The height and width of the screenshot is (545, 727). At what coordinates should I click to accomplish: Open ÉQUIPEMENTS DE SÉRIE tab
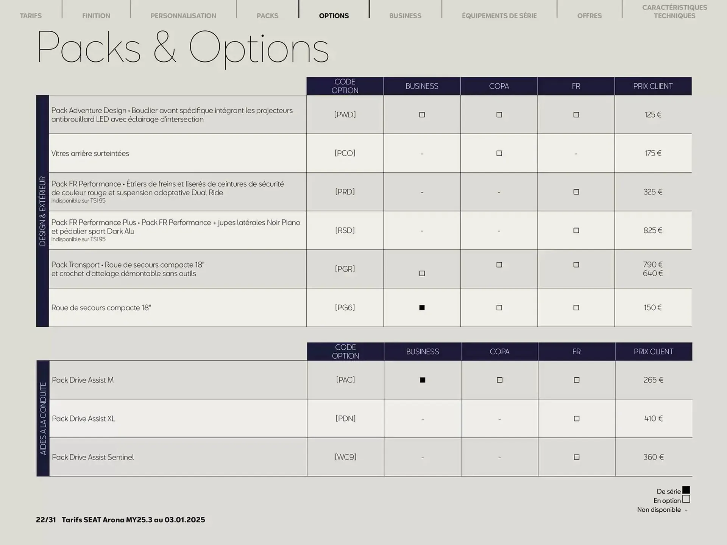pos(499,16)
